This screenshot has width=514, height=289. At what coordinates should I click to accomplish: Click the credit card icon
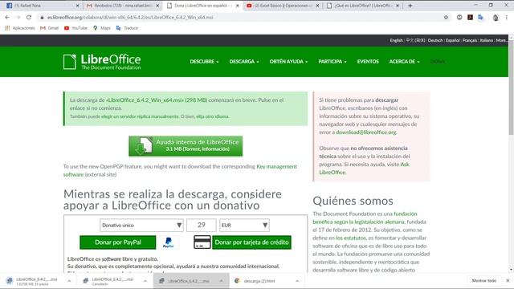(202, 242)
